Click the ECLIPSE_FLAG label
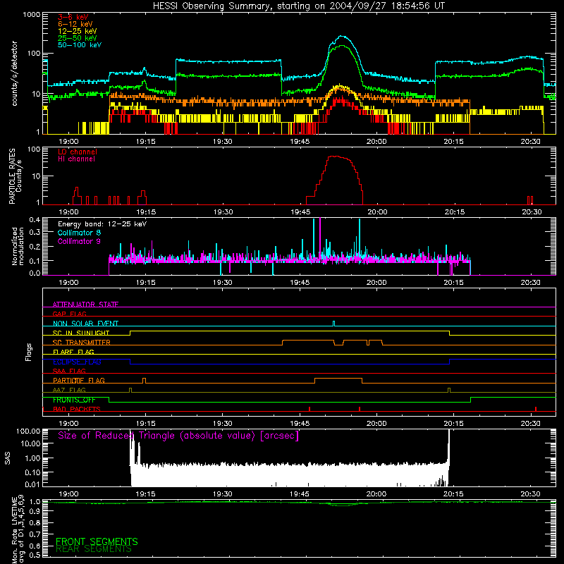 [x=77, y=362]
